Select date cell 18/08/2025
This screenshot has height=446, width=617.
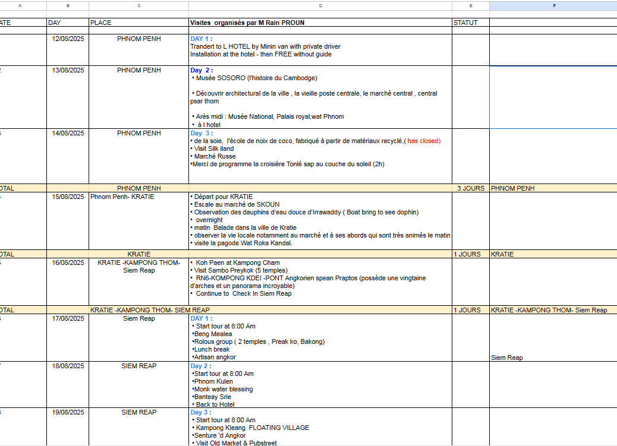point(68,385)
